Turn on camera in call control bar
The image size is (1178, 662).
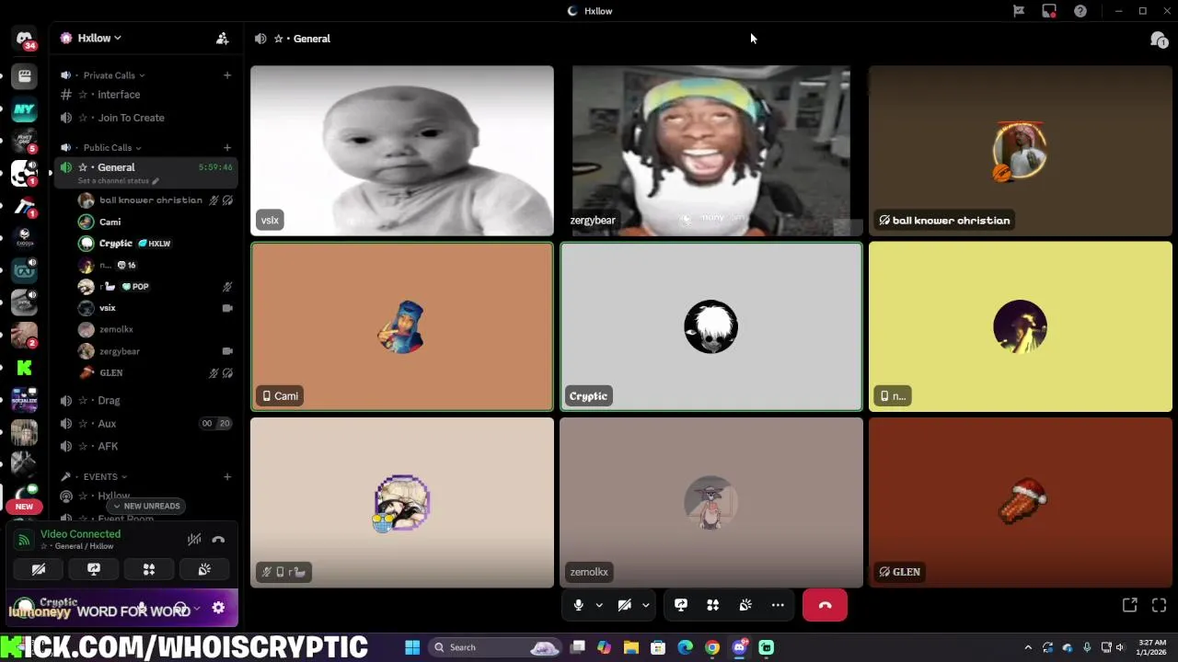[x=625, y=605]
